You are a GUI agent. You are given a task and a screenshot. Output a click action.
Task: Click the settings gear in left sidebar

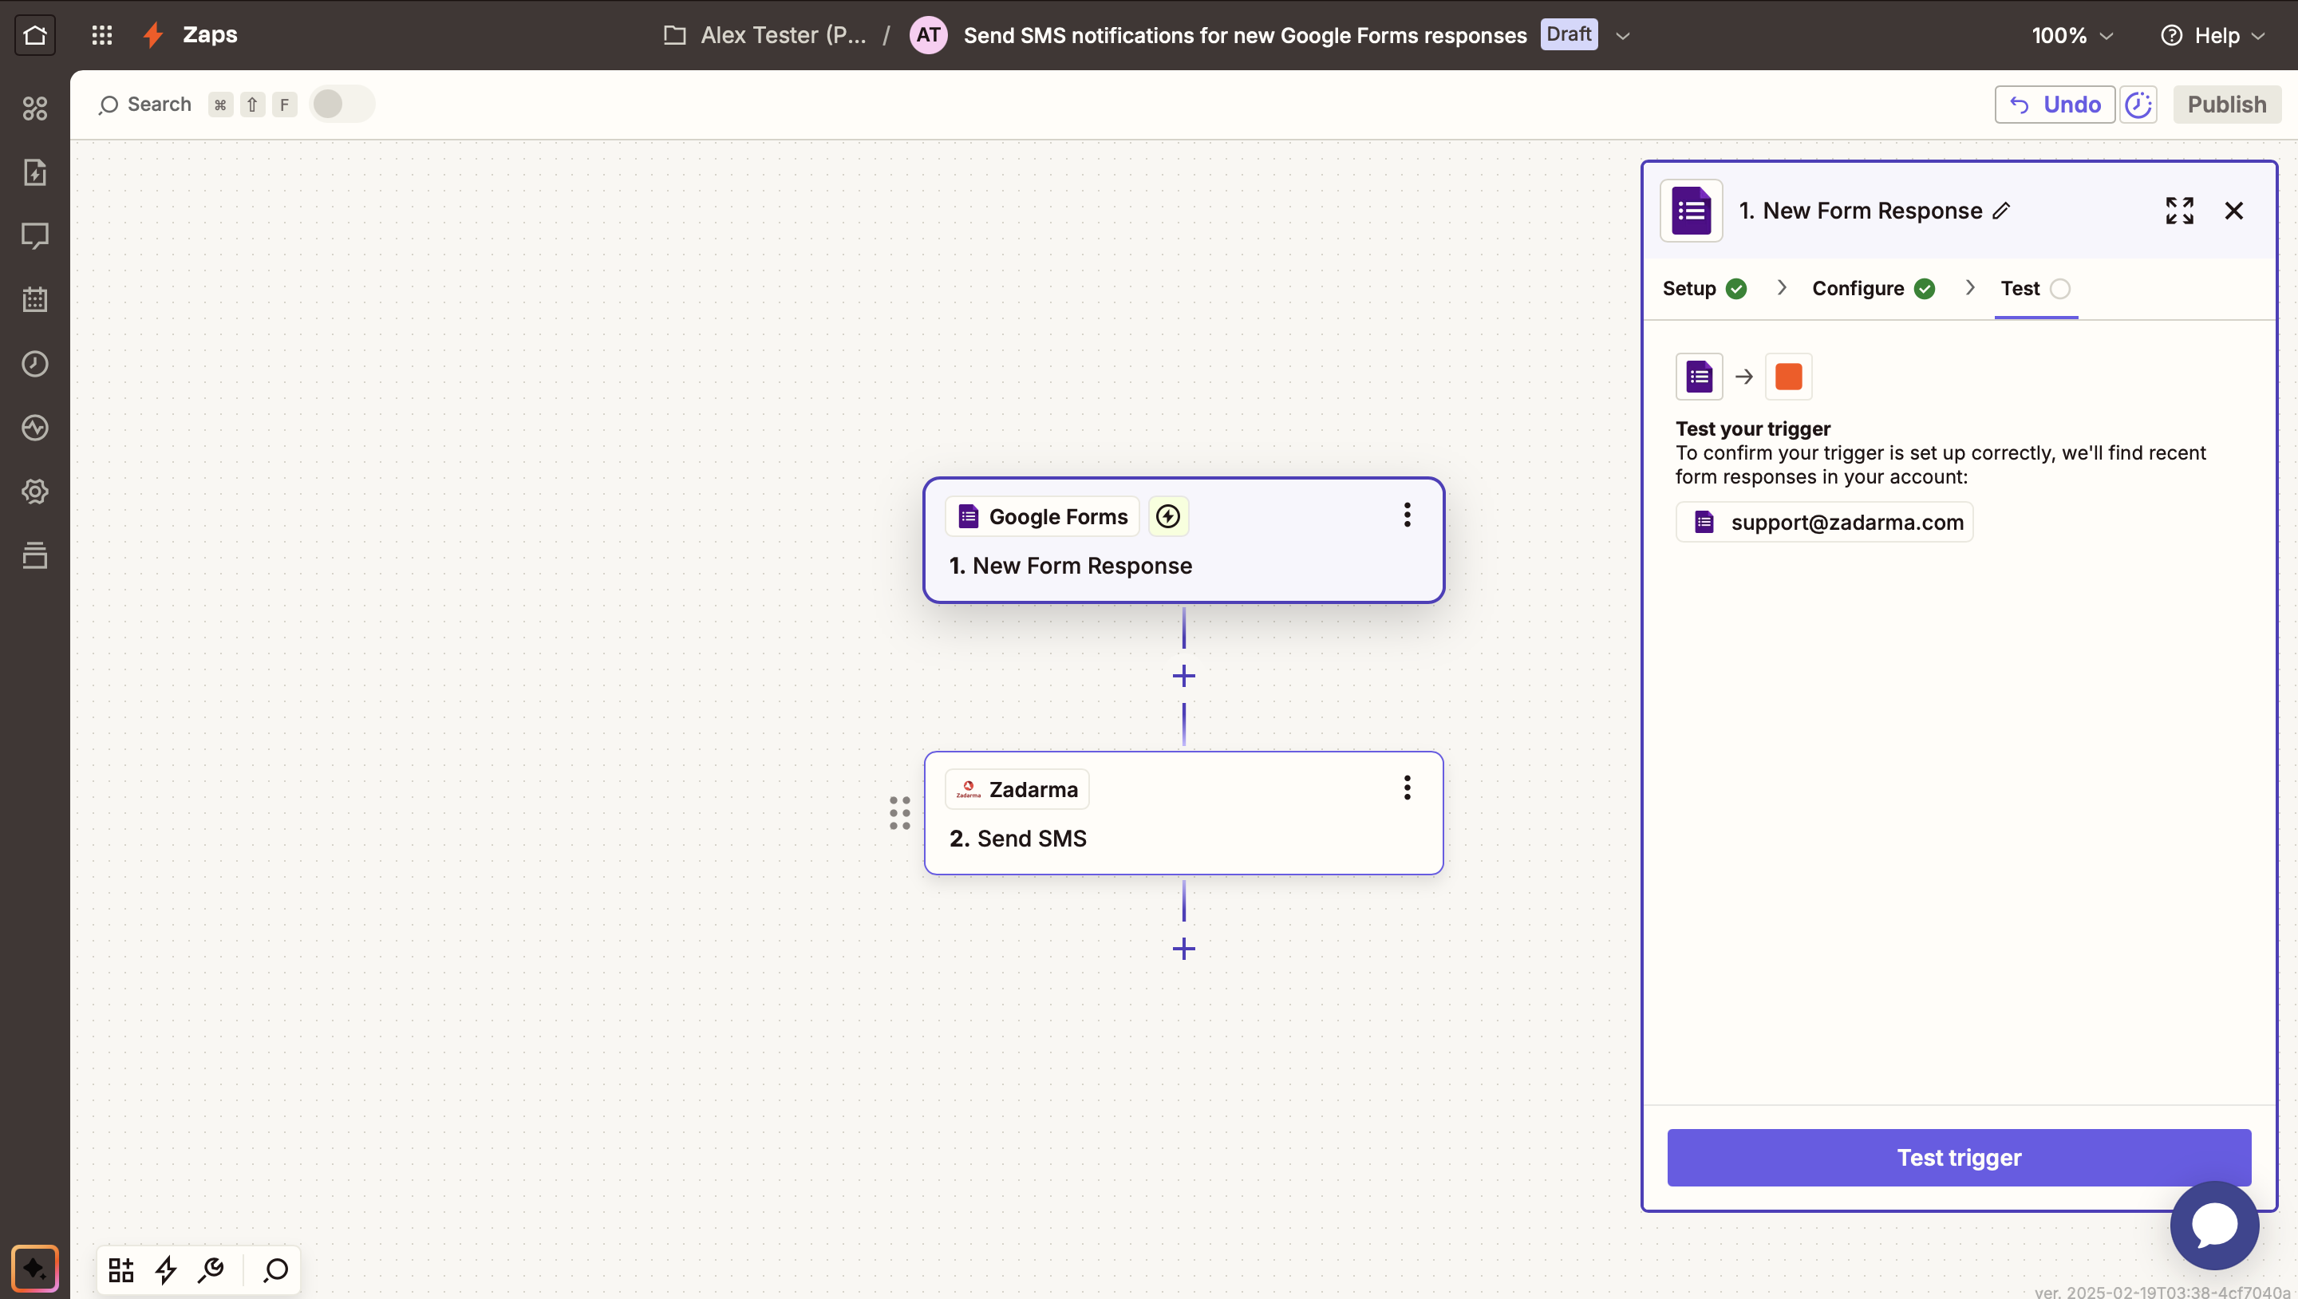click(x=35, y=492)
